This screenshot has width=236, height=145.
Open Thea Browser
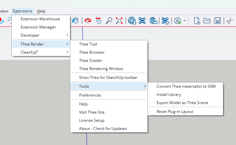point(109,52)
